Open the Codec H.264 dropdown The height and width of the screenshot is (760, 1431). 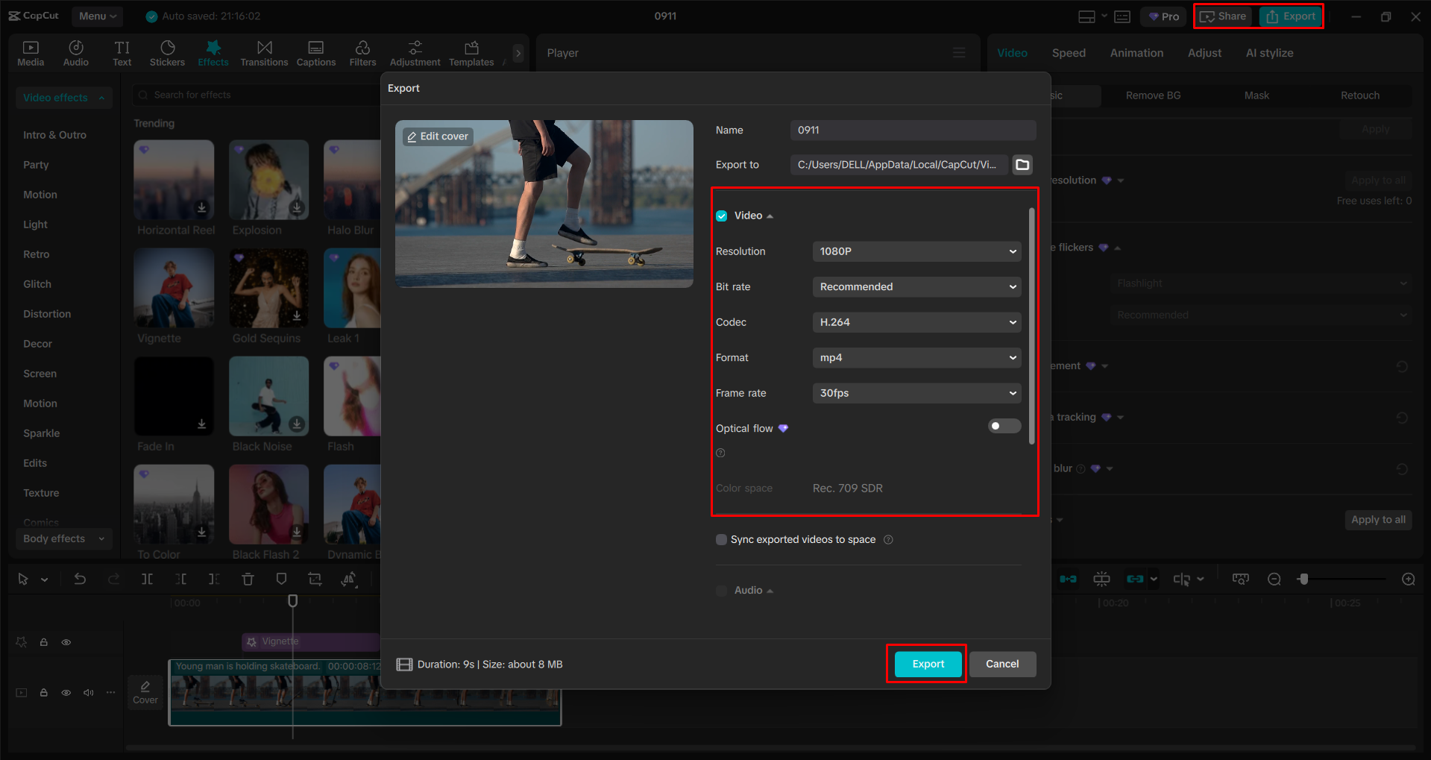click(x=916, y=322)
